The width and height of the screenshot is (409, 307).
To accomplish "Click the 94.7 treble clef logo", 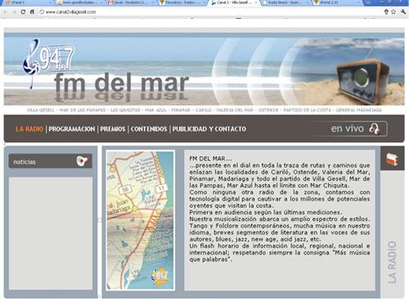I will click(47, 65).
